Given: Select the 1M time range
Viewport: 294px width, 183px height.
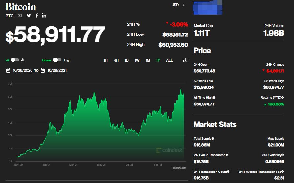Looking at the screenshot, I should pyautogui.click(x=148, y=60).
